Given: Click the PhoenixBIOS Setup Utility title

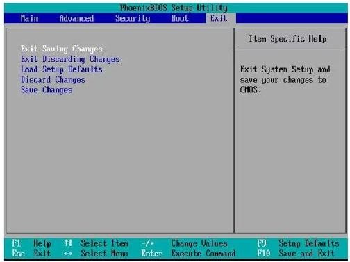Looking at the screenshot, I should (174, 8).
